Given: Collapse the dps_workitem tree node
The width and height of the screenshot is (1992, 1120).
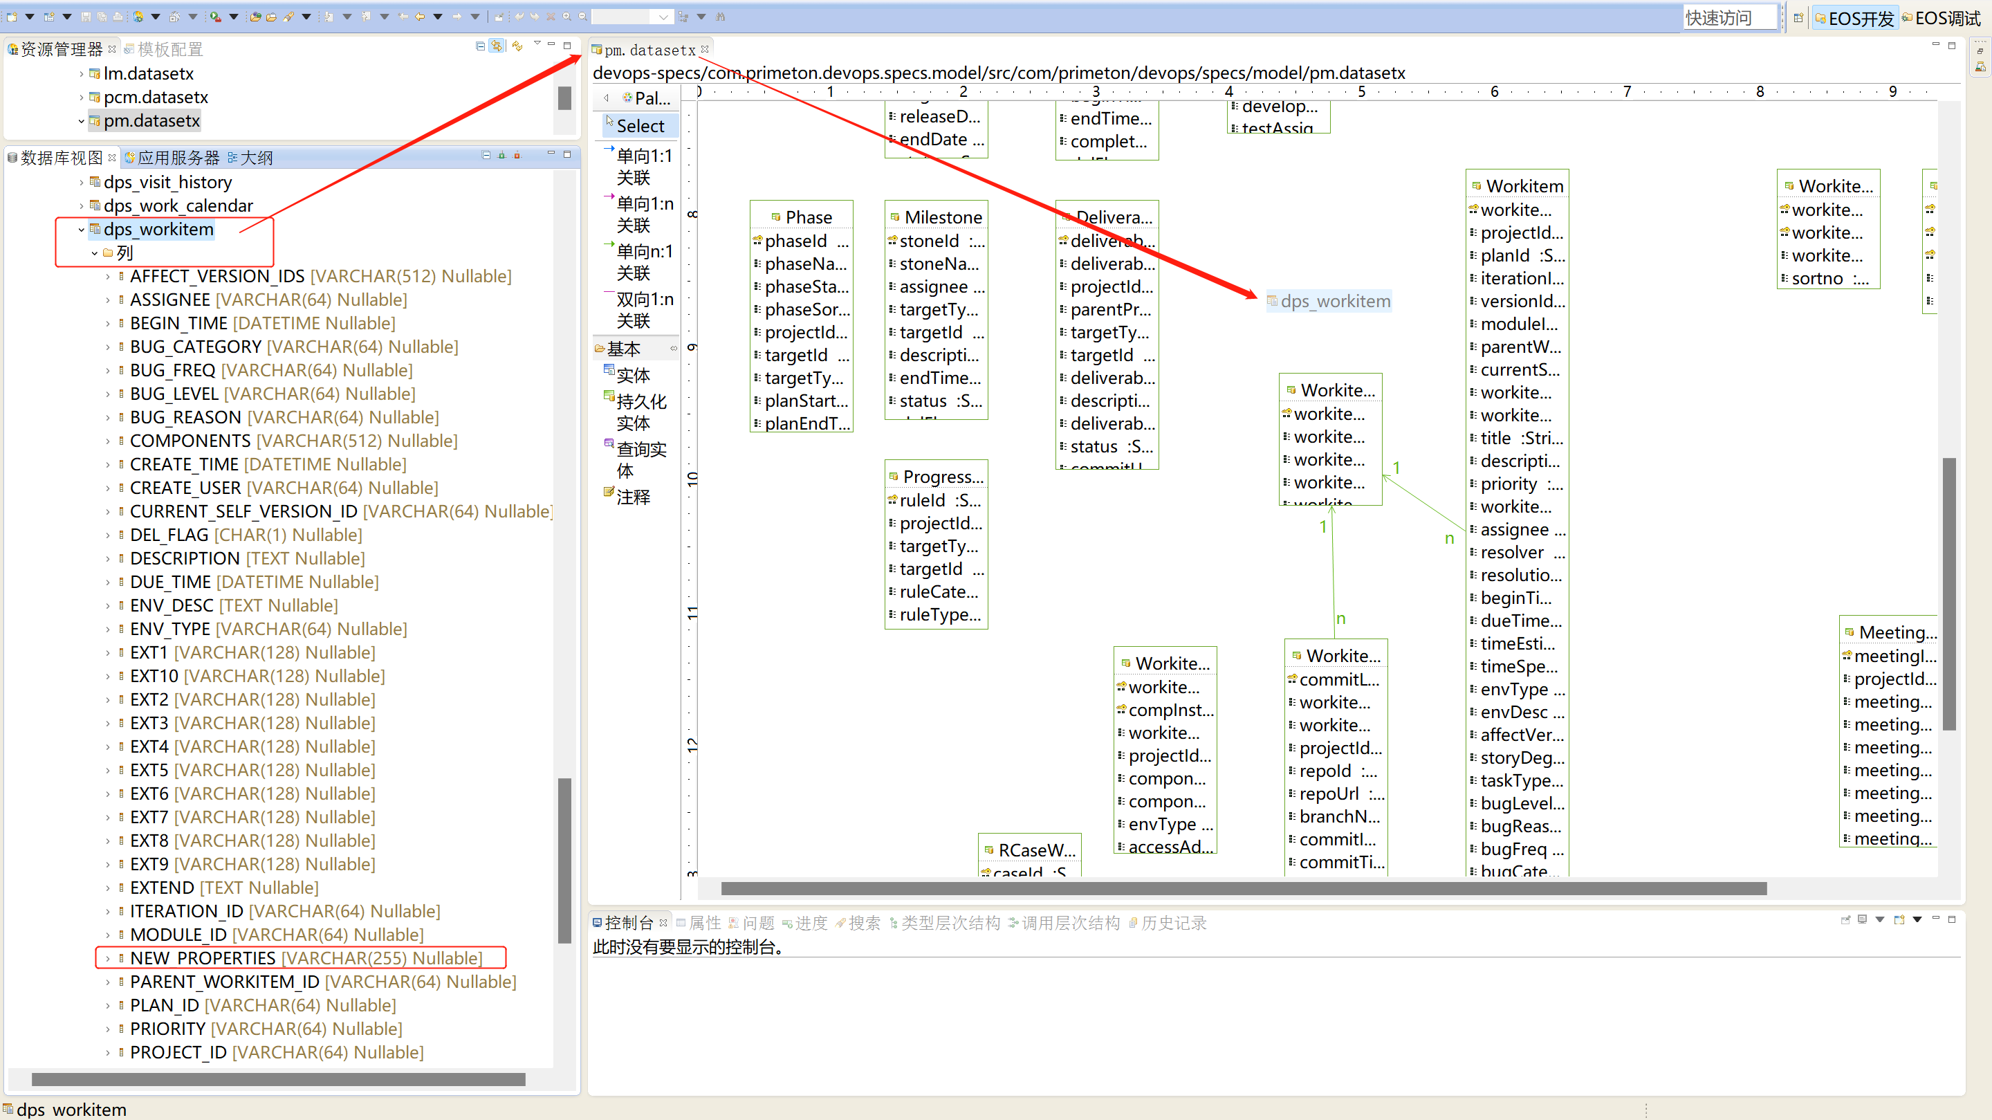Looking at the screenshot, I should click(81, 230).
